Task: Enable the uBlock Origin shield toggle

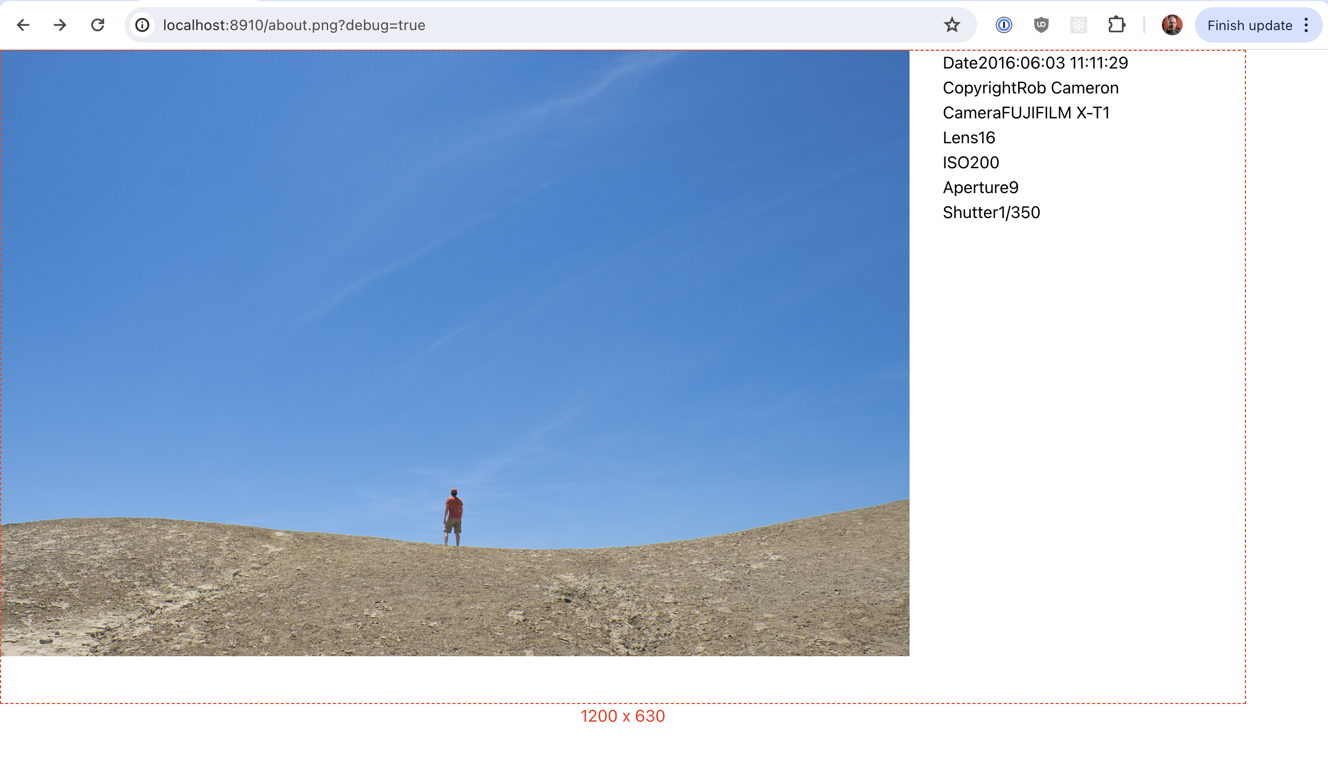Action: [x=1041, y=24]
